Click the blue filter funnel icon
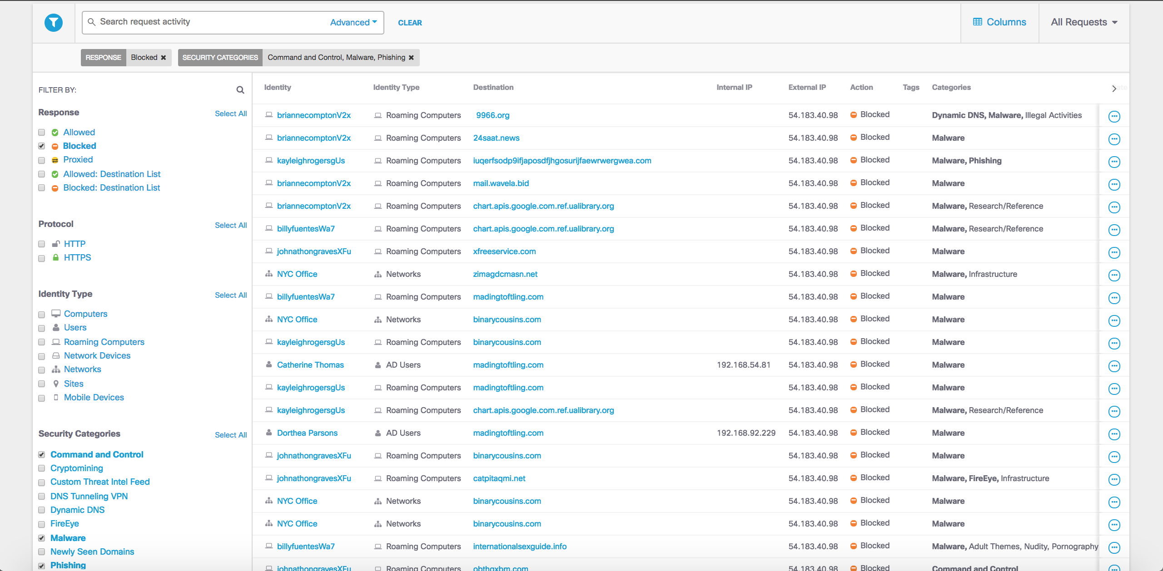Viewport: 1163px width, 571px height. (x=54, y=22)
